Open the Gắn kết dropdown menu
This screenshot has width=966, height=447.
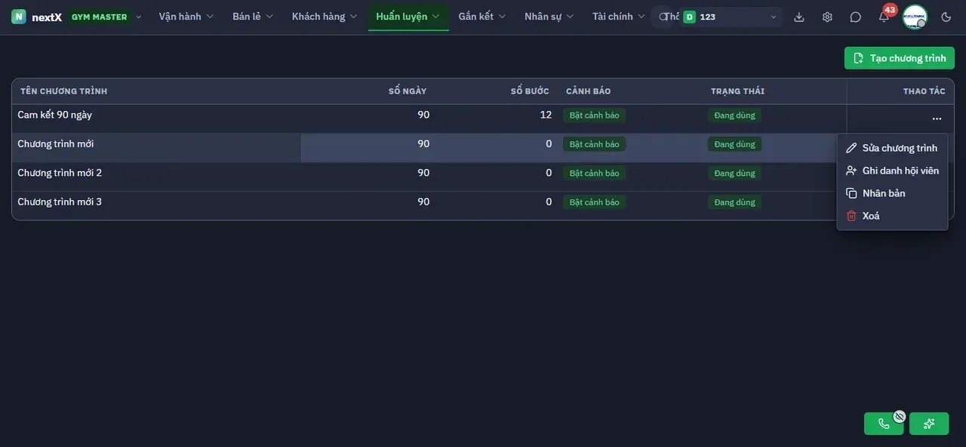coord(482,17)
